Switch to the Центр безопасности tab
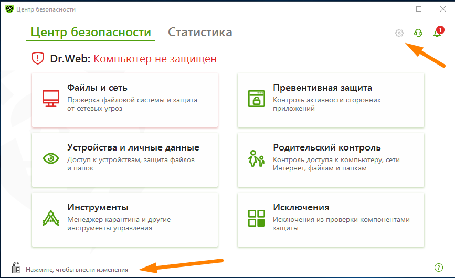Image resolution: width=455 pixels, height=278 pixels. click(91, 32)
